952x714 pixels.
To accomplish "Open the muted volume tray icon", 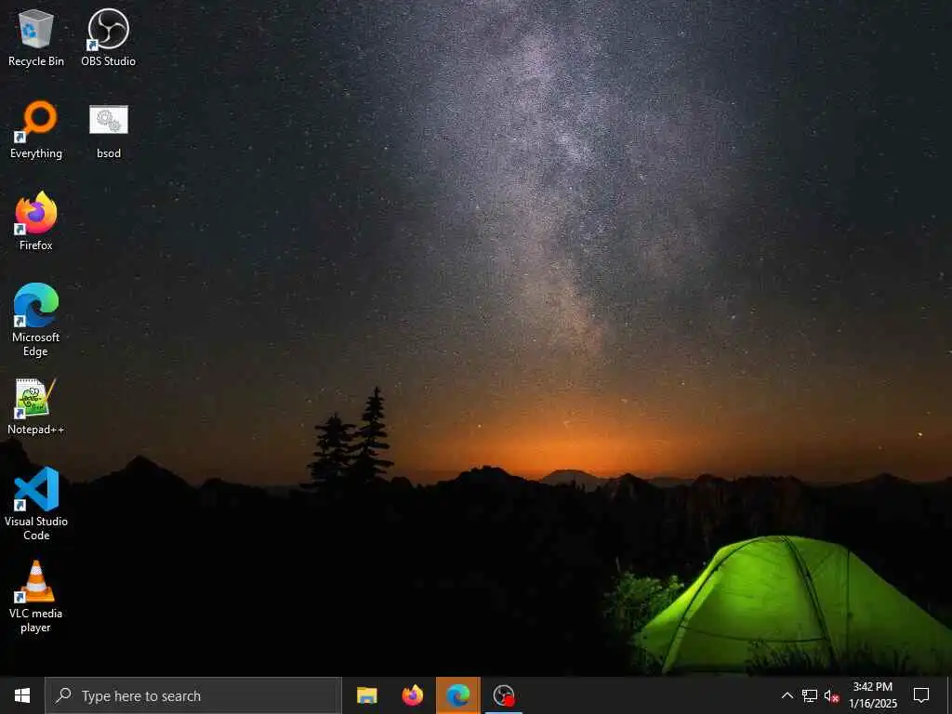I will point(831,695).
